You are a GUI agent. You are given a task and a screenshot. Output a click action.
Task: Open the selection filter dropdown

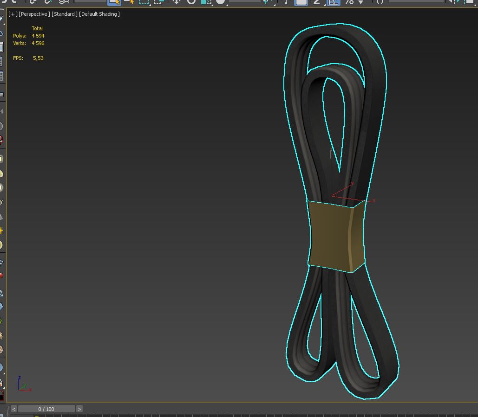(x=88, y=1)
